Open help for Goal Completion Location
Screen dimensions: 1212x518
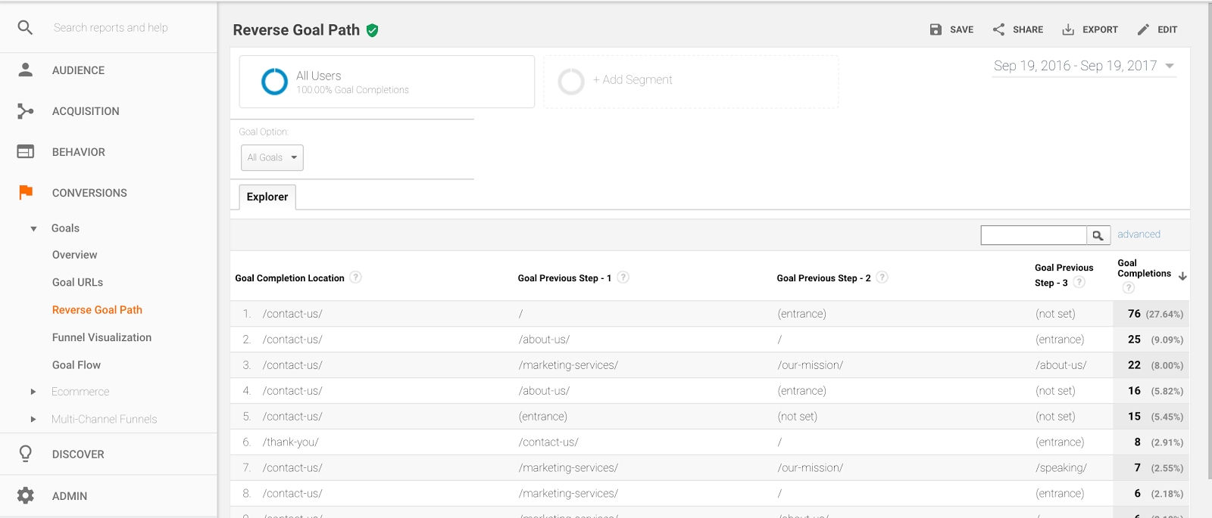[355, 278]
